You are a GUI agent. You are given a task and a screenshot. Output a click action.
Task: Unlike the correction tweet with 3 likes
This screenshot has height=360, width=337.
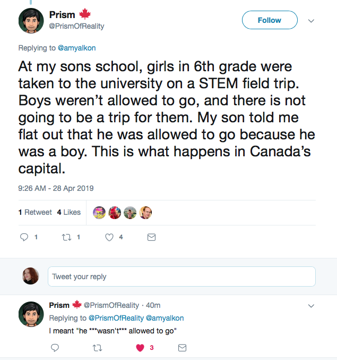pyautogui.click(x=140, y=348)
